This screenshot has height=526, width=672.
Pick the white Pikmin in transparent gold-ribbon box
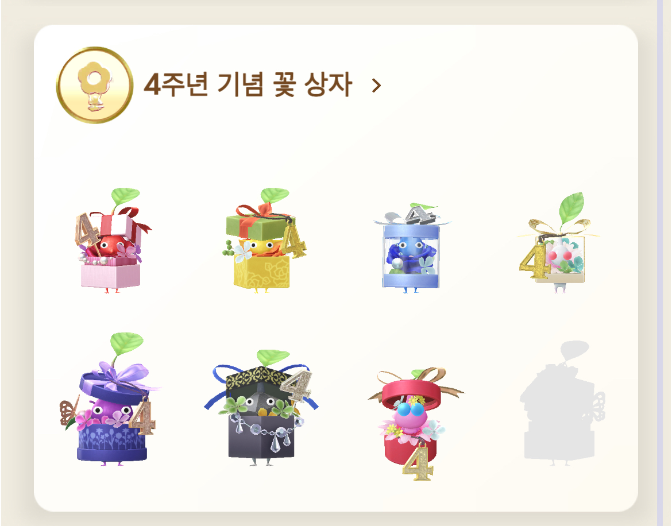click(x=558, y=243)
